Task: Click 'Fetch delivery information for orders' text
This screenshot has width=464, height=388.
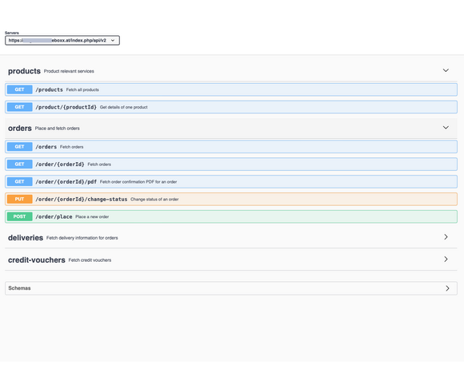Action: [x=82, y=238]
